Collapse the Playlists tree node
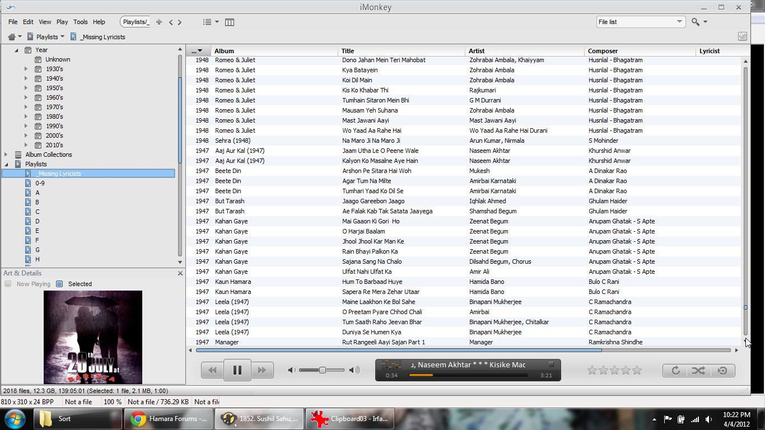 (x=6, y=164)
